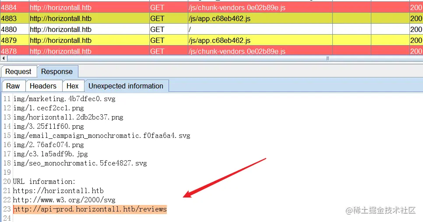Click line 16 img/2.76afc074.png
Image resolution: width=423 pixels, height=222 pixels.
pos(49,145)
